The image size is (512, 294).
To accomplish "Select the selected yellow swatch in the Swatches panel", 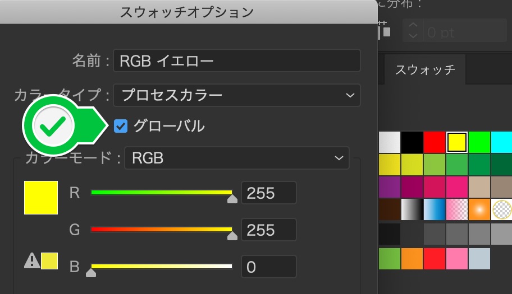I will click(x=457, y=142).
